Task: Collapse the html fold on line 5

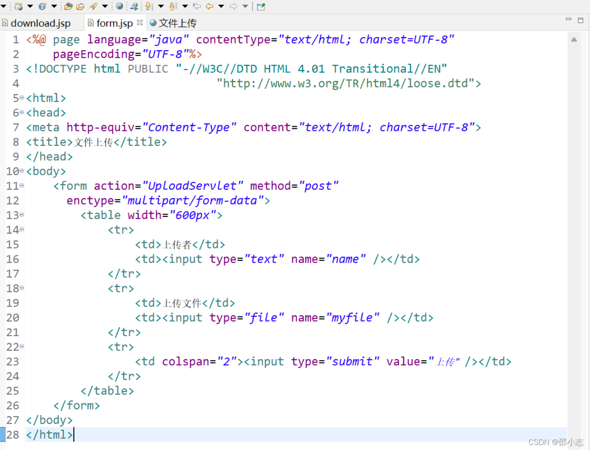Action: 22,98
